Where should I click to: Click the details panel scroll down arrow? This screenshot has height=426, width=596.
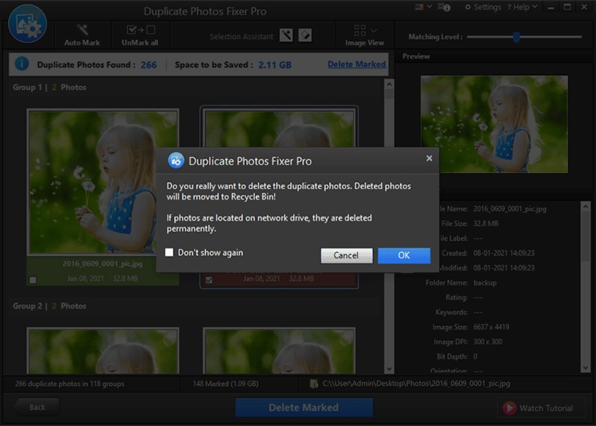(585, 368)
